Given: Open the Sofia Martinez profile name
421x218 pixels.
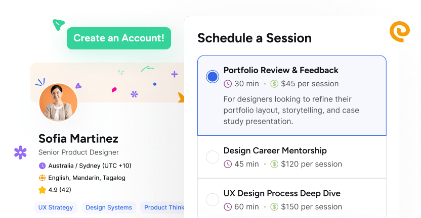Looking at the screenshot, I should point(78,138).
